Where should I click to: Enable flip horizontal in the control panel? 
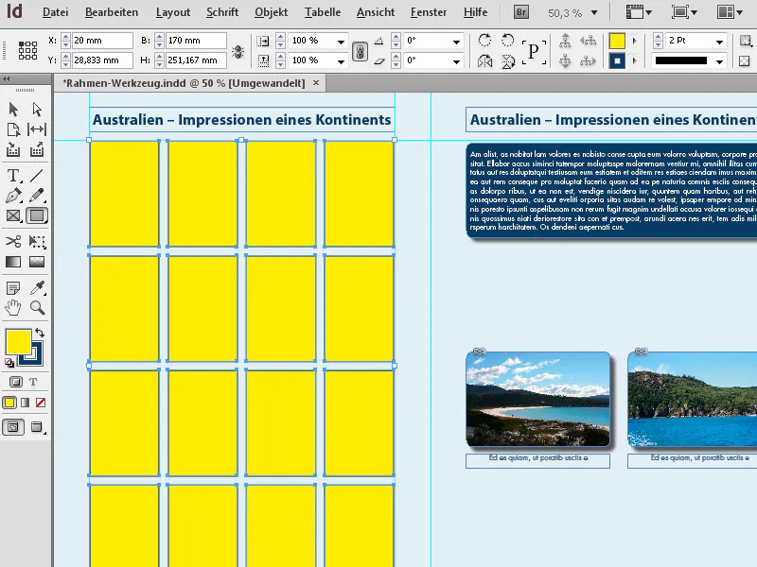click(x=484, y=60)
